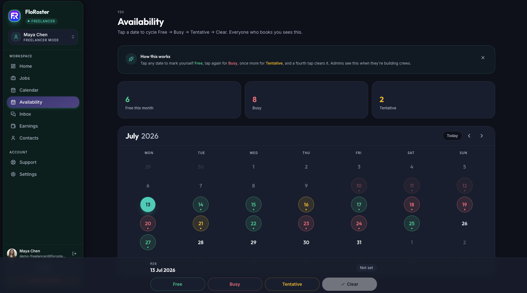The width and height of the screenshot is (527, 293).
Task: Toggle the tentative date July 16
Action: 306,204
